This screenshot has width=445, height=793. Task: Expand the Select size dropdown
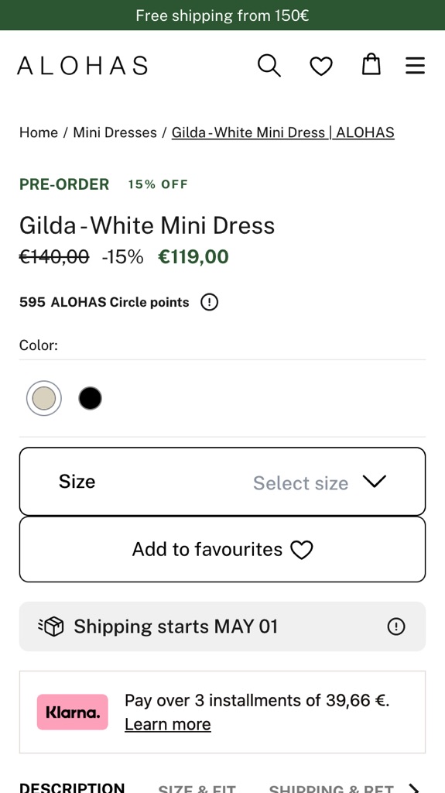tap(223, 482)
